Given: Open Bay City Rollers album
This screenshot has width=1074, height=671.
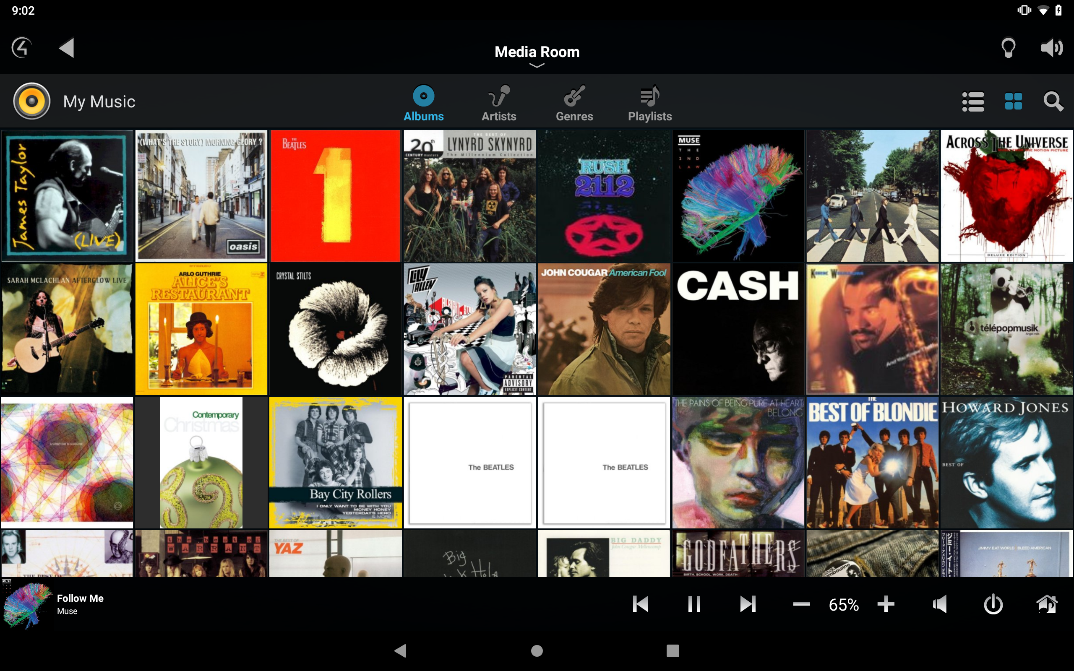Looking at the screenshot, I should [x=336, y=463].
